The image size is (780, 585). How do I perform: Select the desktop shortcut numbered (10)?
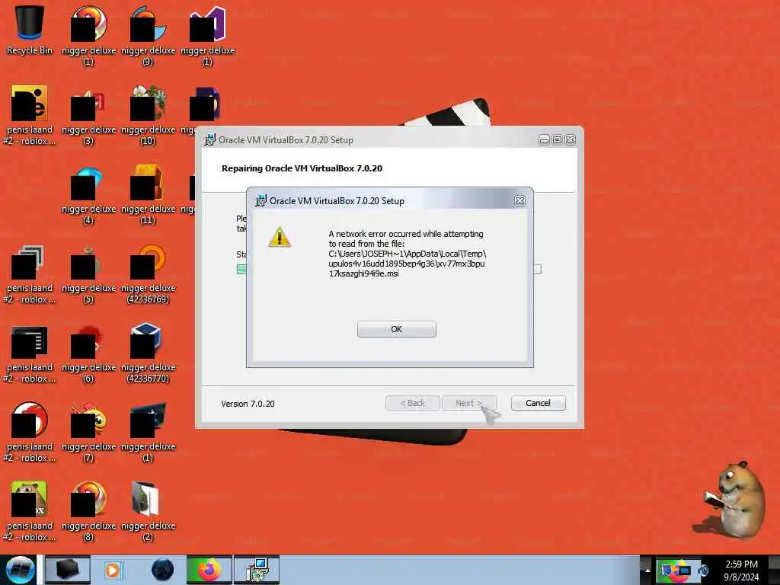pyautogui.click(x=148, y=116)
